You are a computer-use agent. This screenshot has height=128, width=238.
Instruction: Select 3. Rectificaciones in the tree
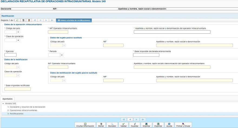(15, 114)
